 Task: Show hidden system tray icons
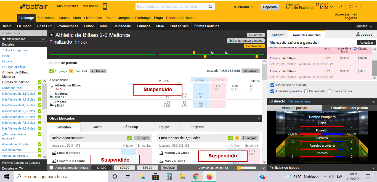[x=325, y=176]
